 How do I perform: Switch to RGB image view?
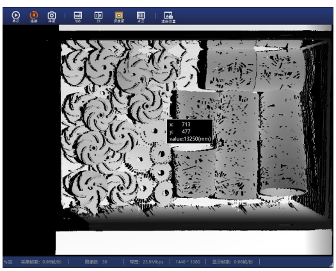click(x=78, y=17)
